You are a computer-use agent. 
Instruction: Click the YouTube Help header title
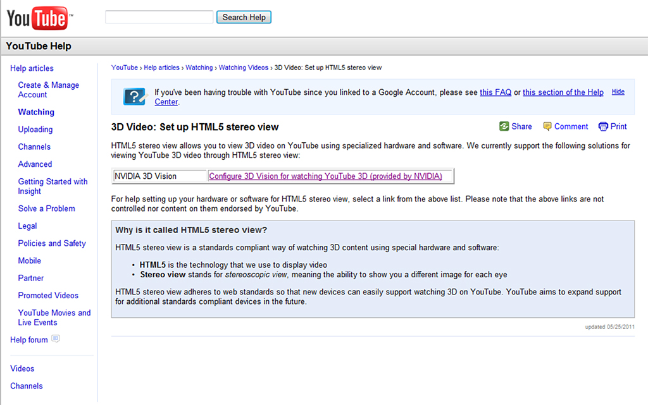(x=39, y=46)
